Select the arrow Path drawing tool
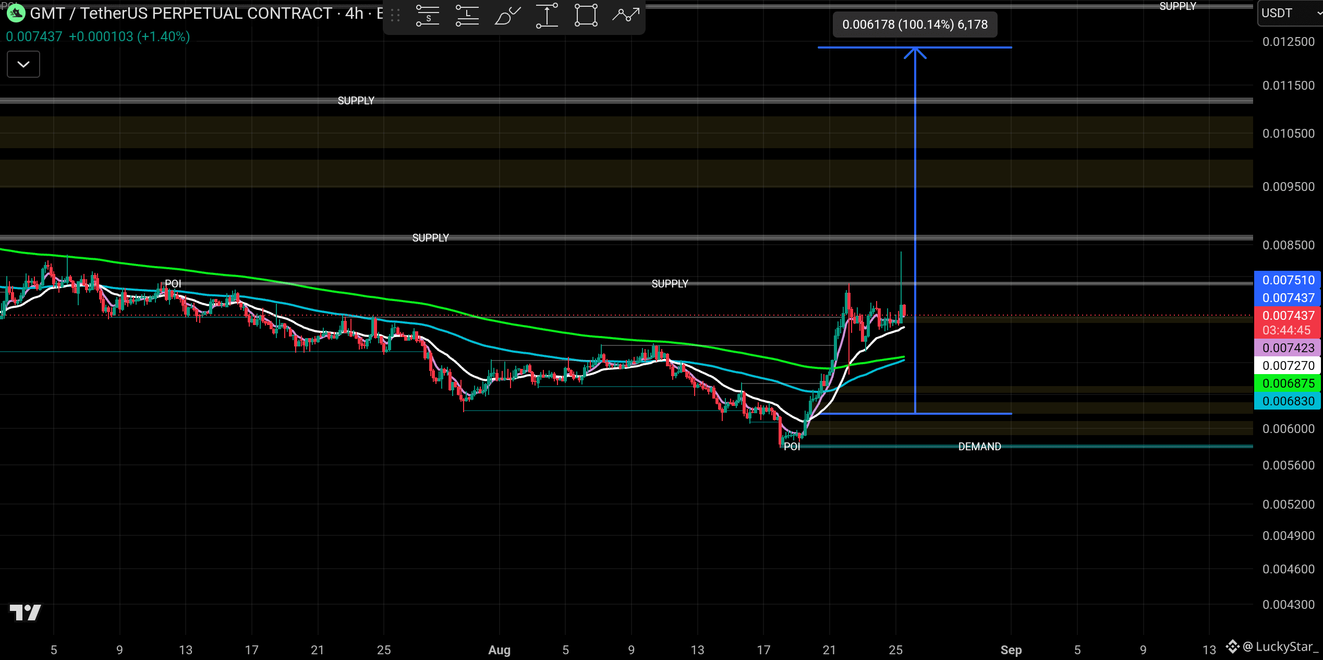 click(626, 16)
